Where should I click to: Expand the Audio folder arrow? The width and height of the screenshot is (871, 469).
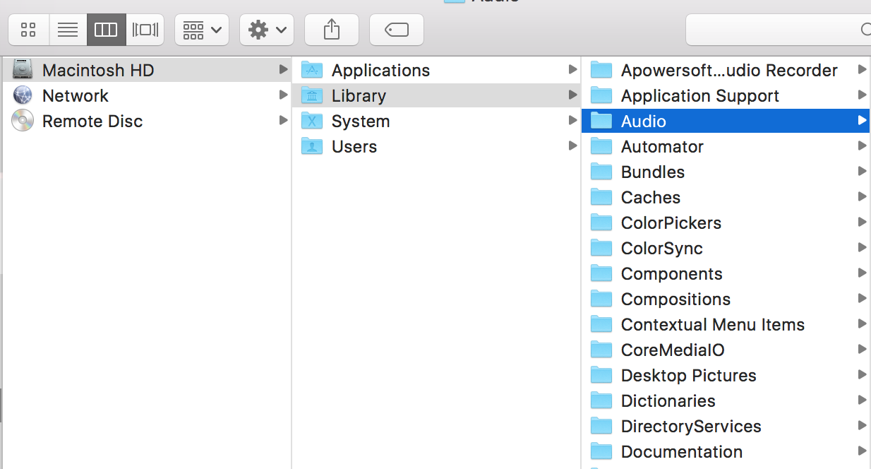862,121
